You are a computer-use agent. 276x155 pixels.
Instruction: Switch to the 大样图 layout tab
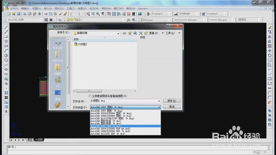(39, 140)
